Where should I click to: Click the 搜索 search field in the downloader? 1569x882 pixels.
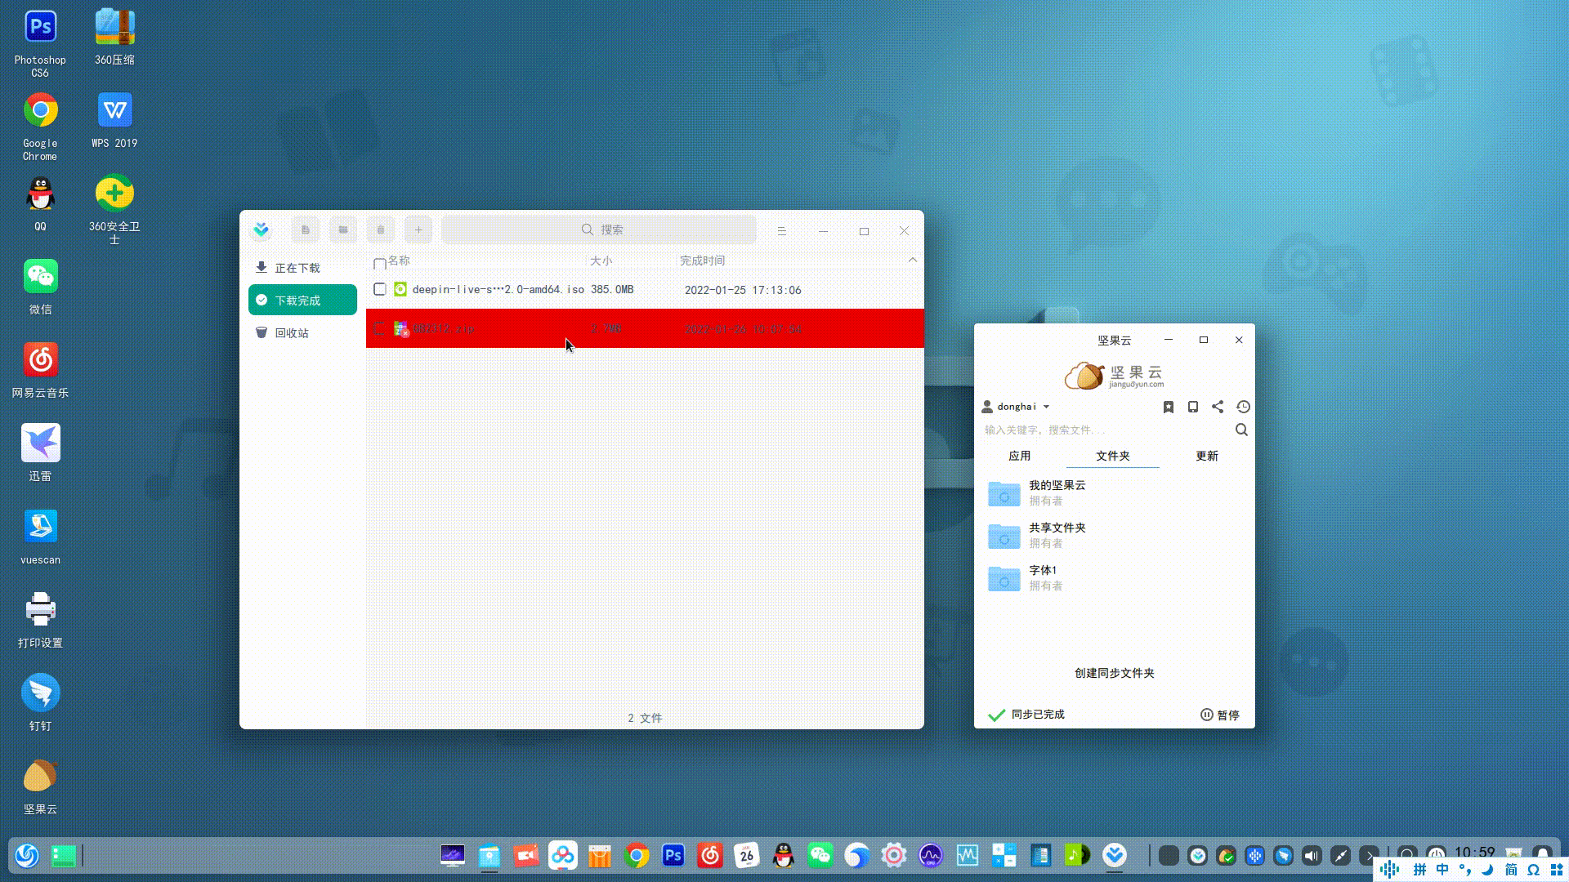[599, 229]
